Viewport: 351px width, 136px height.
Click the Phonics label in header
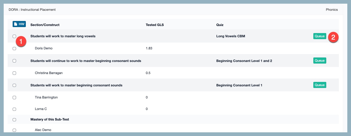tap(332, 10)
